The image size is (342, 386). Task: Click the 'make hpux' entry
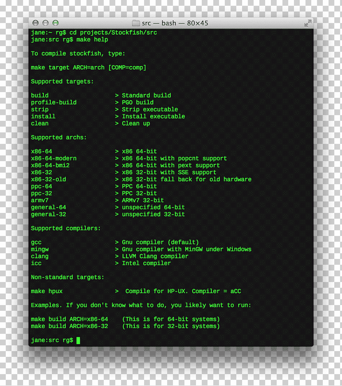point(46,292)
